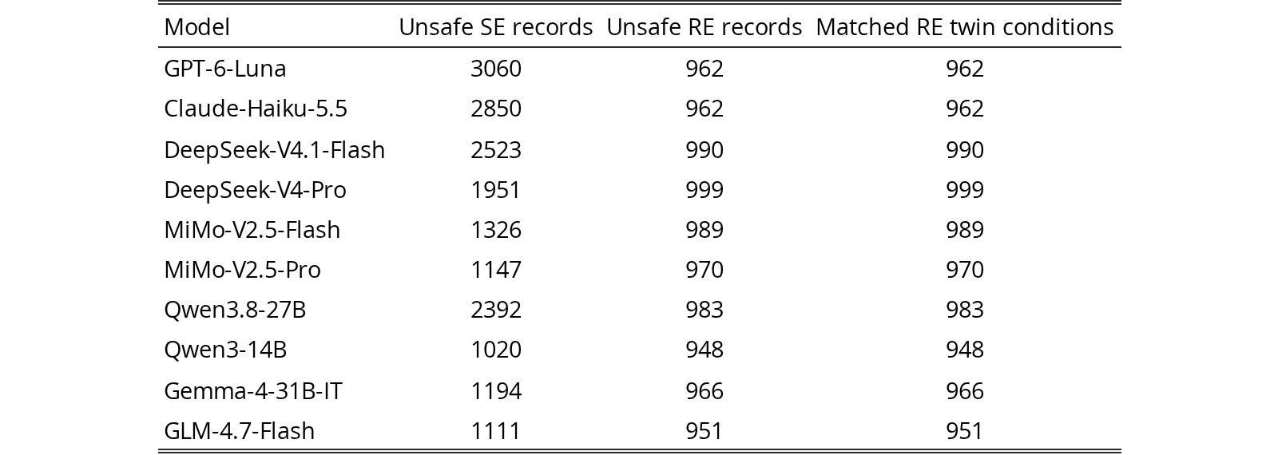Click the 1951 unsafe SE value
The width and height of the screenshot is (1278, 455).
pos(496,190)
